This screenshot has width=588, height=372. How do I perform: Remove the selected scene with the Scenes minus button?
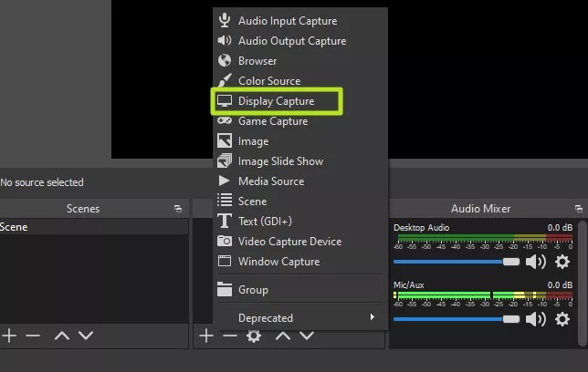coord(33,336)
